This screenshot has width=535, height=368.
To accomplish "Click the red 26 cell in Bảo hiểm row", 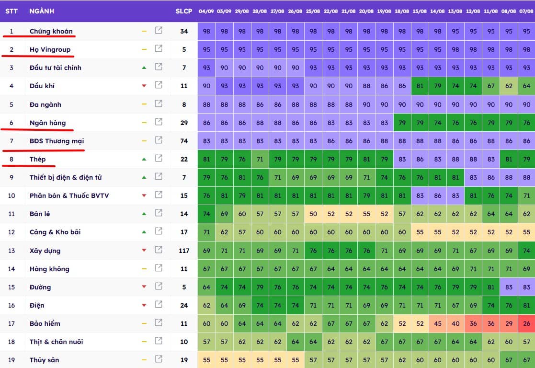I will [x=526, y=323].
